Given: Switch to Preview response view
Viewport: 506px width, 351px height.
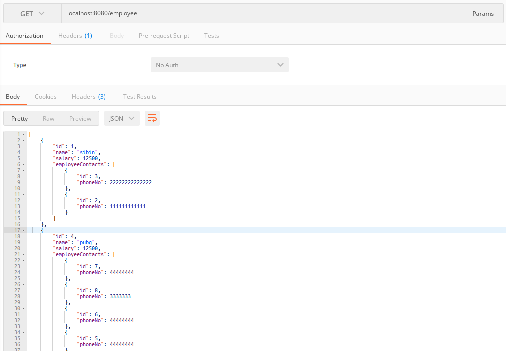Looking at the screenshot, I should [80, 118].
